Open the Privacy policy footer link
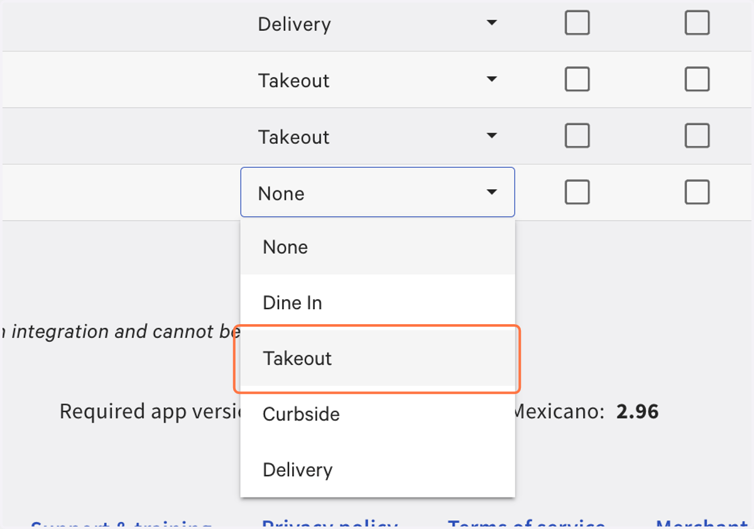 click(330, 525)
